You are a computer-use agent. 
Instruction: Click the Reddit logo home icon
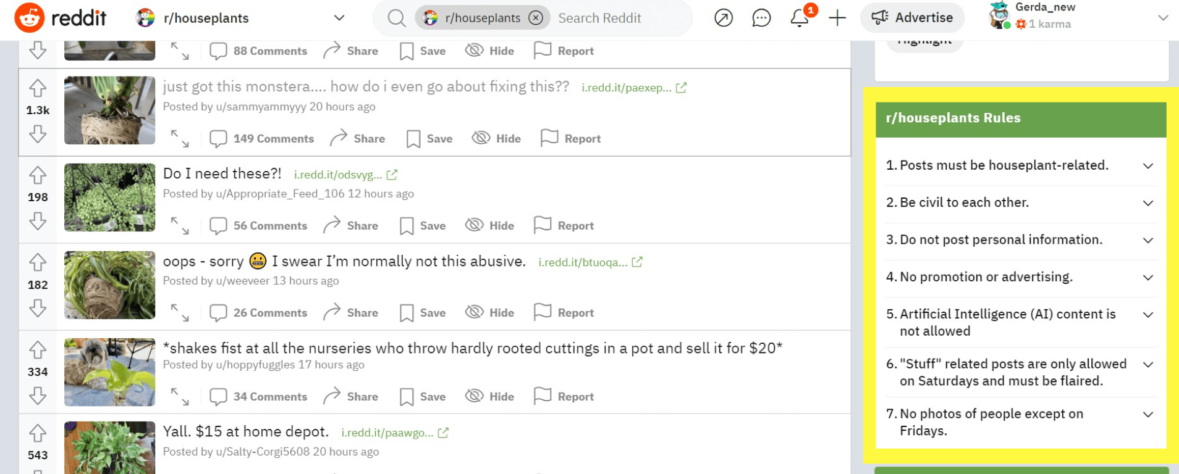coord(30,17)
